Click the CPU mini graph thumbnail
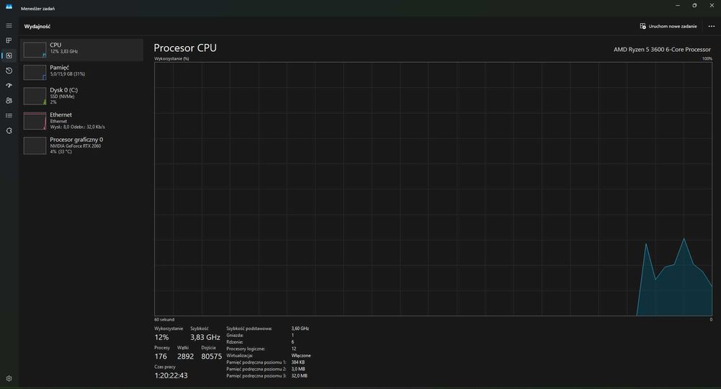Viewport: 721px width, 389px height. [35, 50]
